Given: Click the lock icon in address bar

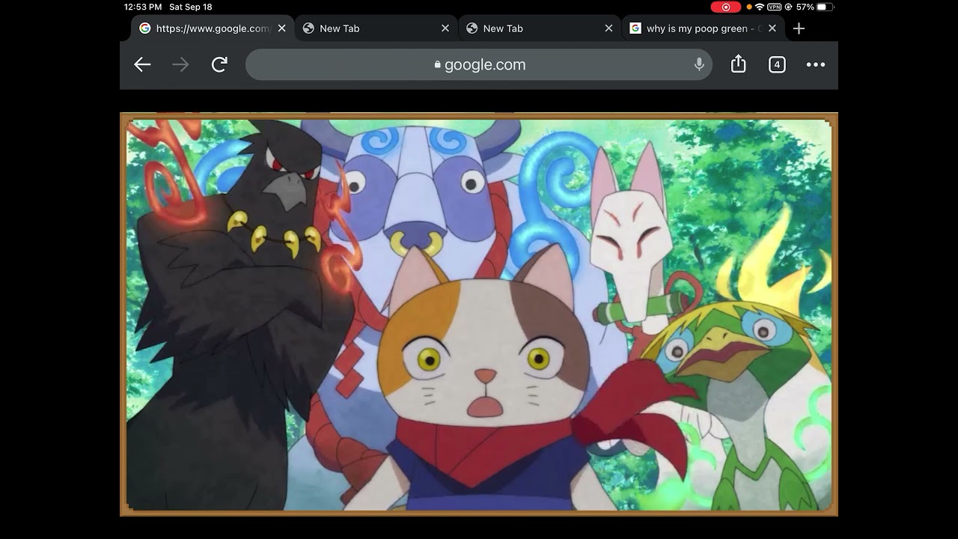Looking at the screenshot, I should [438, 65].
